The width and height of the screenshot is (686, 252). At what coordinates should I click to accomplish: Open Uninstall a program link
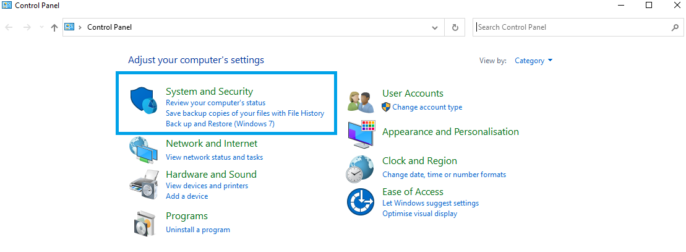pyautogui.click(x=197, y=230)
